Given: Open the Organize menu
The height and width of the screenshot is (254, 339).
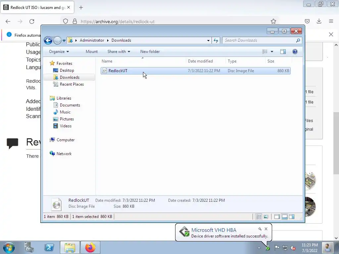Looking at the screenshot, I should 59,52.
